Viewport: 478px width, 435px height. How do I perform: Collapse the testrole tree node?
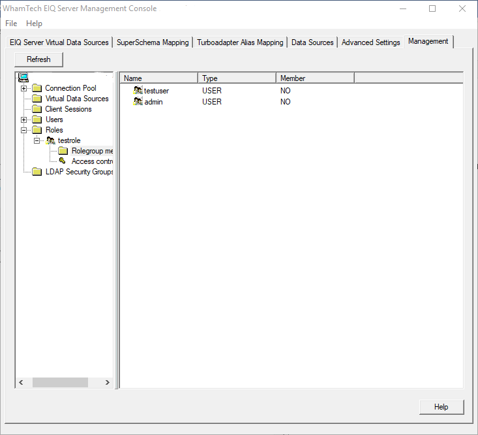click(37, 140)
